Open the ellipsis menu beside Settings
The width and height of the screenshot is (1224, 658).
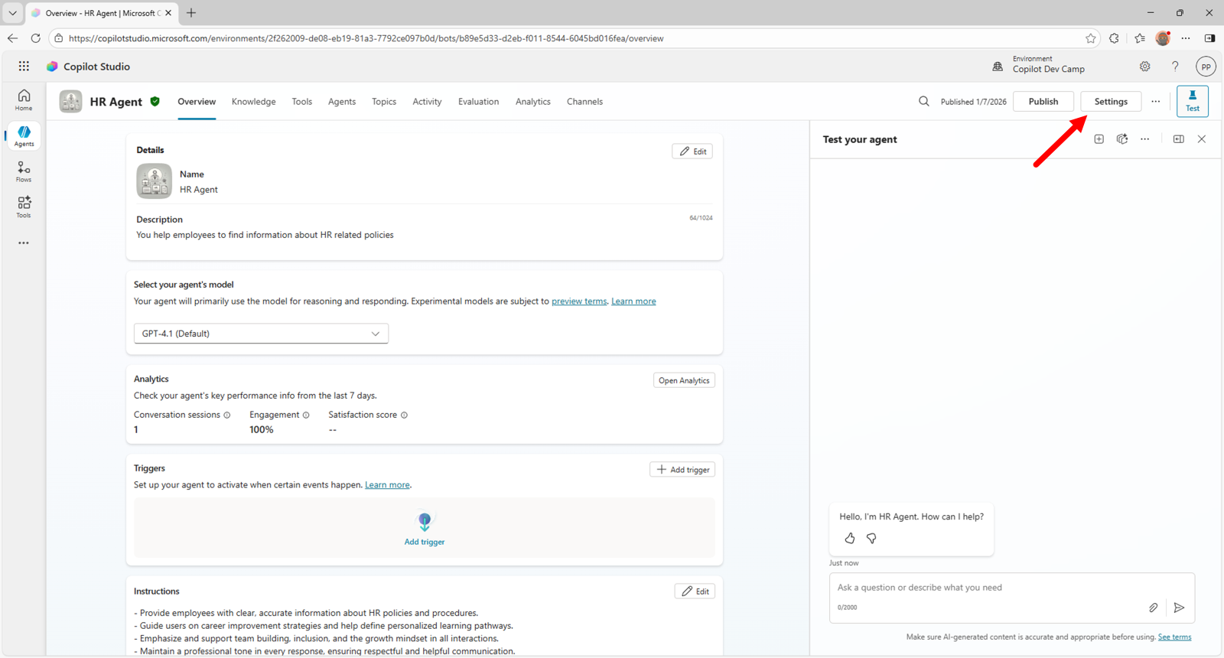[x=1156, y=101]
